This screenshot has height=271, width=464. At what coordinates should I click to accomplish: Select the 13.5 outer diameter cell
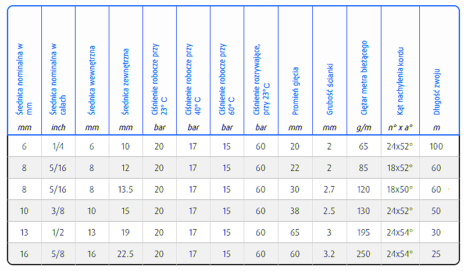[x=126, y=189]
